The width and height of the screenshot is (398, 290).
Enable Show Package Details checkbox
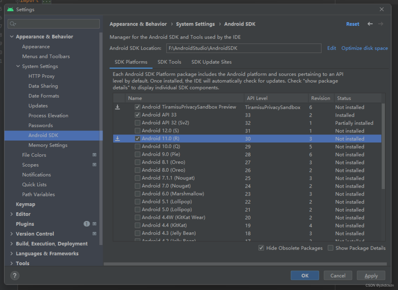click(x=331, y=248)
